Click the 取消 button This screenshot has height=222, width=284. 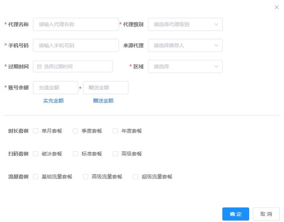266,214
